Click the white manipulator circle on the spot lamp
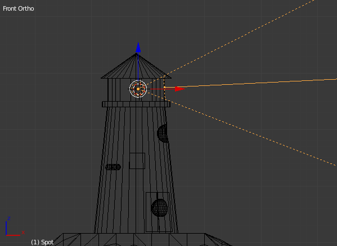Screen dimensions: 337x246 click(x=138, y=89)
